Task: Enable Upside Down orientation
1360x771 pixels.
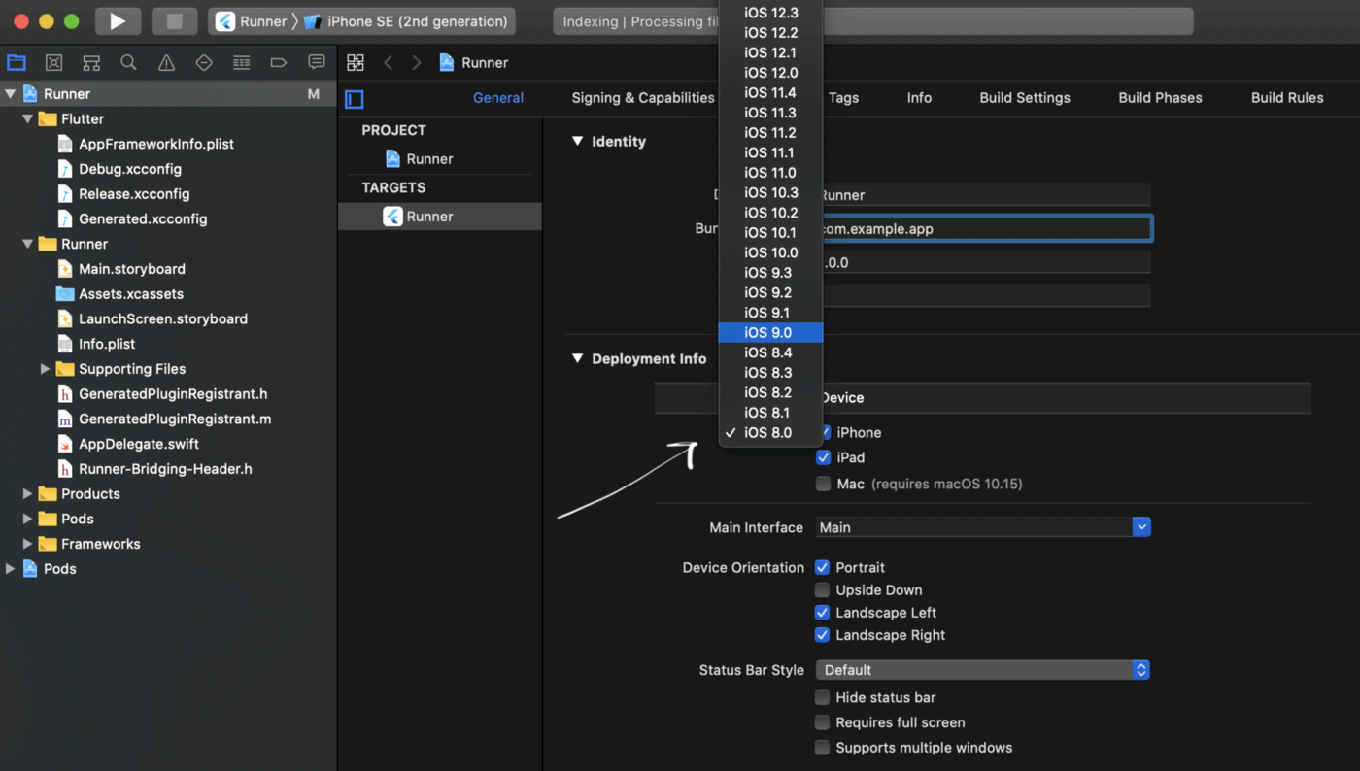Action: [823, 590]
